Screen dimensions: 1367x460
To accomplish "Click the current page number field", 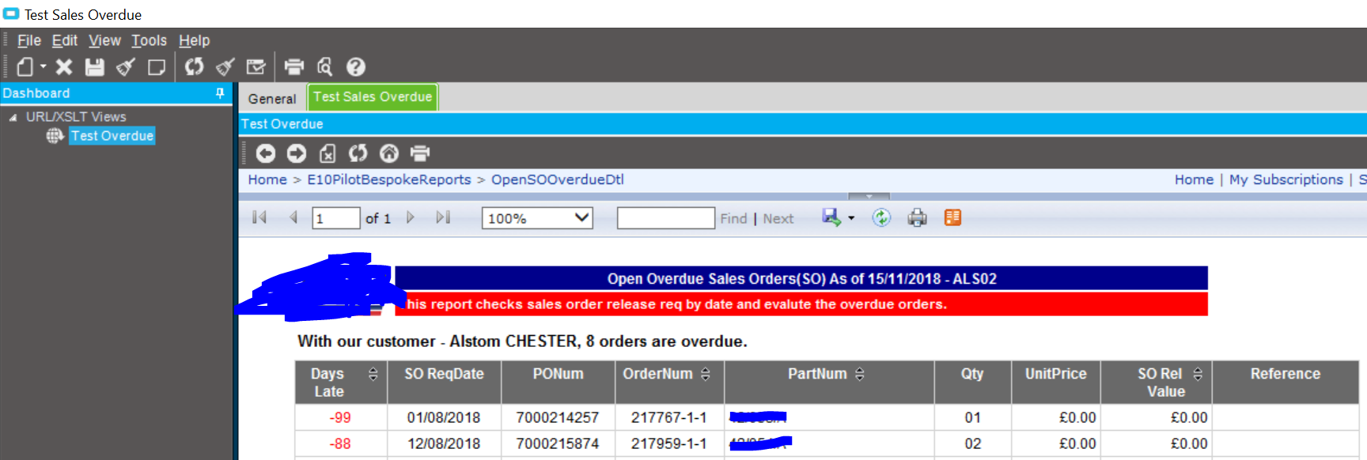I will (336, 218).
